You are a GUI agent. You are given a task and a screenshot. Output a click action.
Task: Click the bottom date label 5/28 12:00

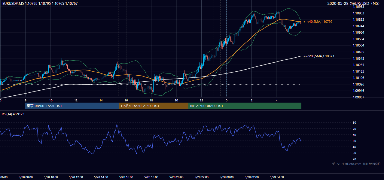pos(76,177)
